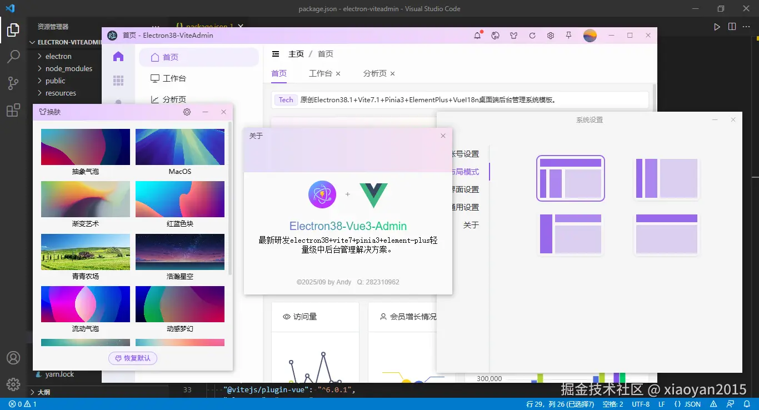Open Source Control view in VS Code
Viewport: 759px width, 410px height.
click(x=14, y=83)
